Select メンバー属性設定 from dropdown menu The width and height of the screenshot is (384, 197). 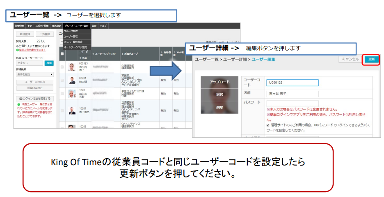point(77,42)
